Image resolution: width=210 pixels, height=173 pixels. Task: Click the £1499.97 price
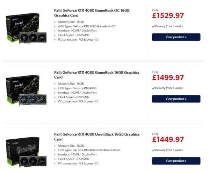pos(168,78)
